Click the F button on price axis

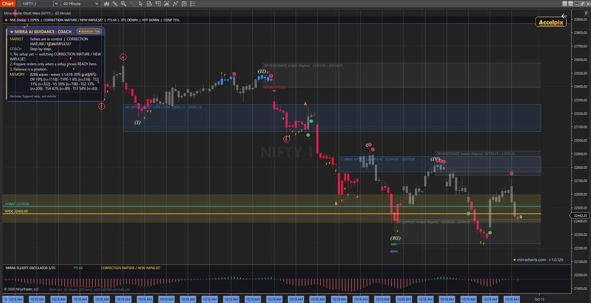click(x=586, y=13)
